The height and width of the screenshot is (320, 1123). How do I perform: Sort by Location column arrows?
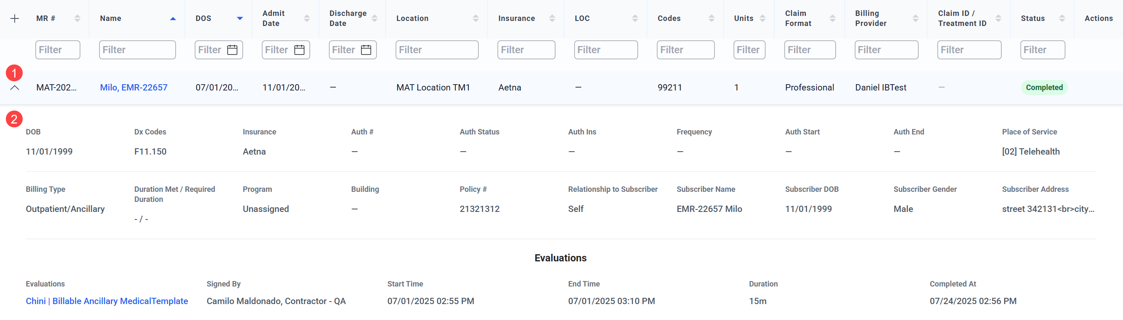[x=475, y=18]
